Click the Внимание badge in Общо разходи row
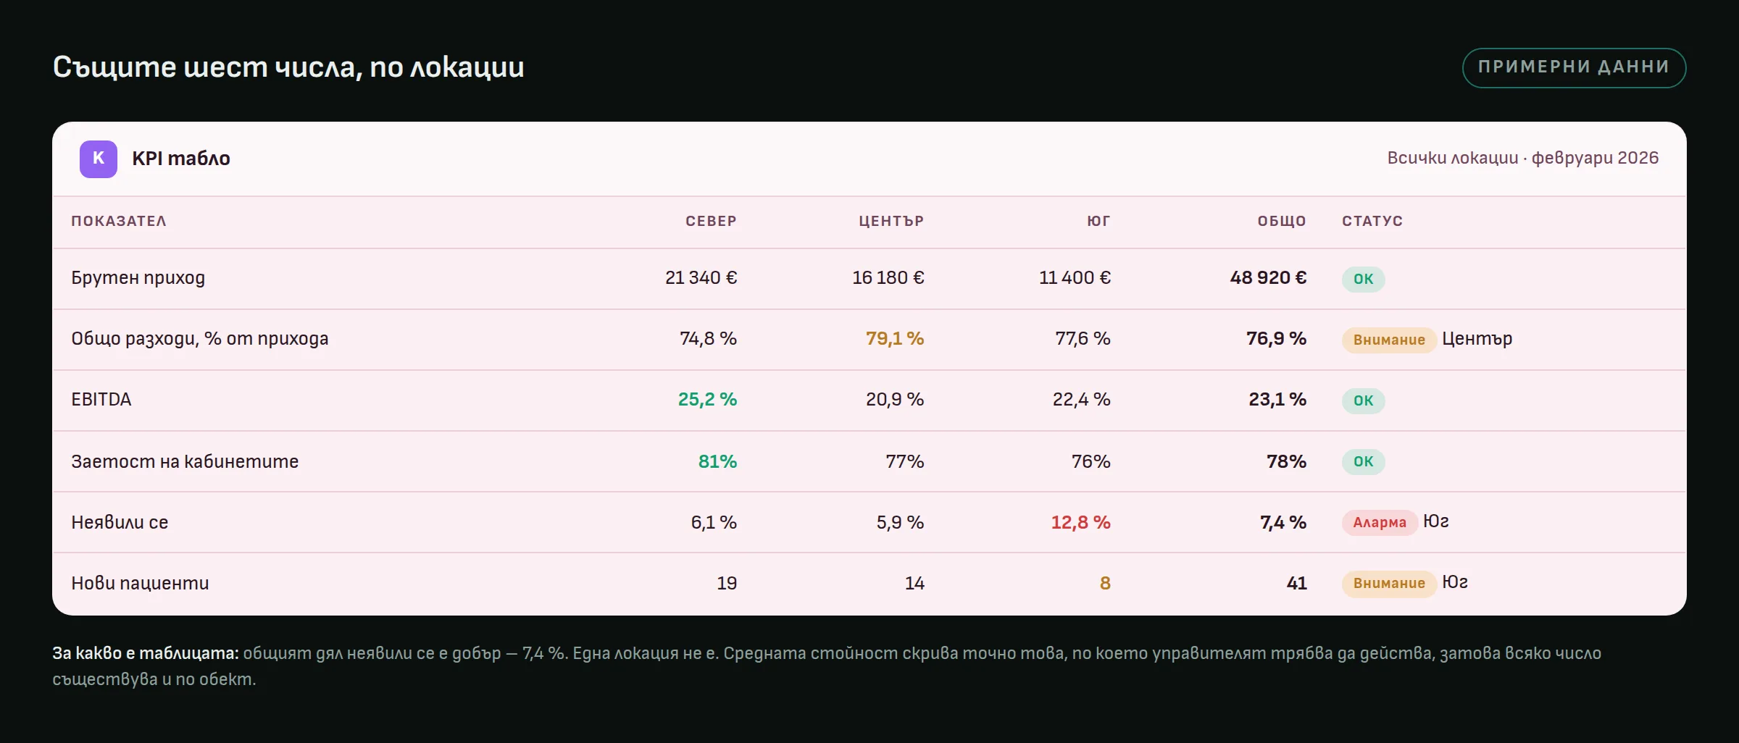 tap(1389, 340)
